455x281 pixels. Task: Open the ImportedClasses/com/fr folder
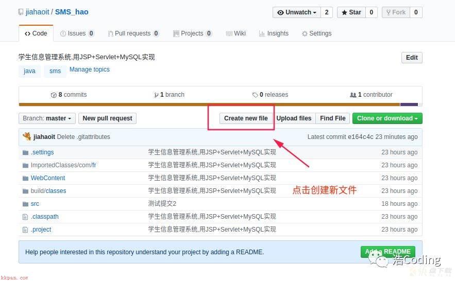(63, 165)
